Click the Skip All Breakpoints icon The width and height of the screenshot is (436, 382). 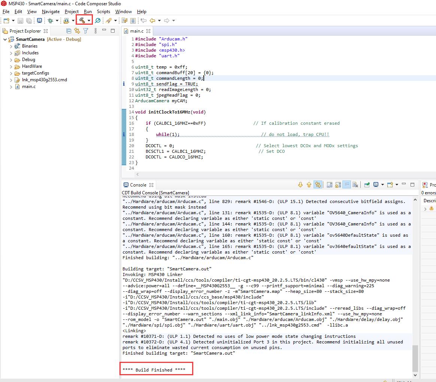point(98,21)
